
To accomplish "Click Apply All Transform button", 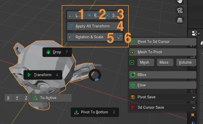I will [x=93, y=26].
